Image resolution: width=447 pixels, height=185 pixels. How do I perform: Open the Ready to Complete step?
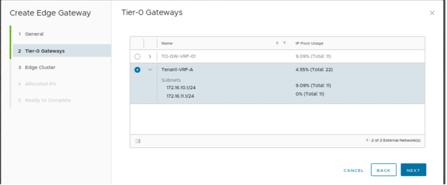coord(48,100)
